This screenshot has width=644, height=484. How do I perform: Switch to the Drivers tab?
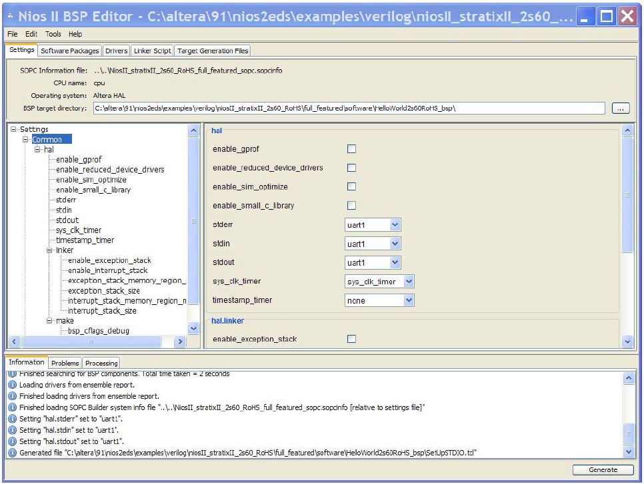(x=116, y=51)
